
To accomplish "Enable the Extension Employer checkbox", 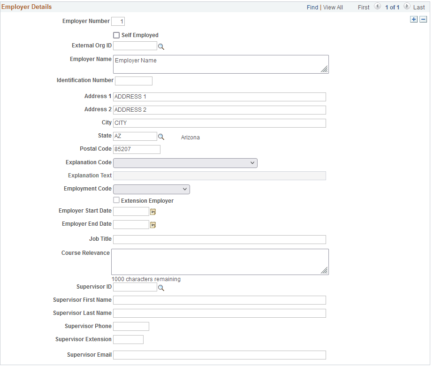I will (116, 200).
